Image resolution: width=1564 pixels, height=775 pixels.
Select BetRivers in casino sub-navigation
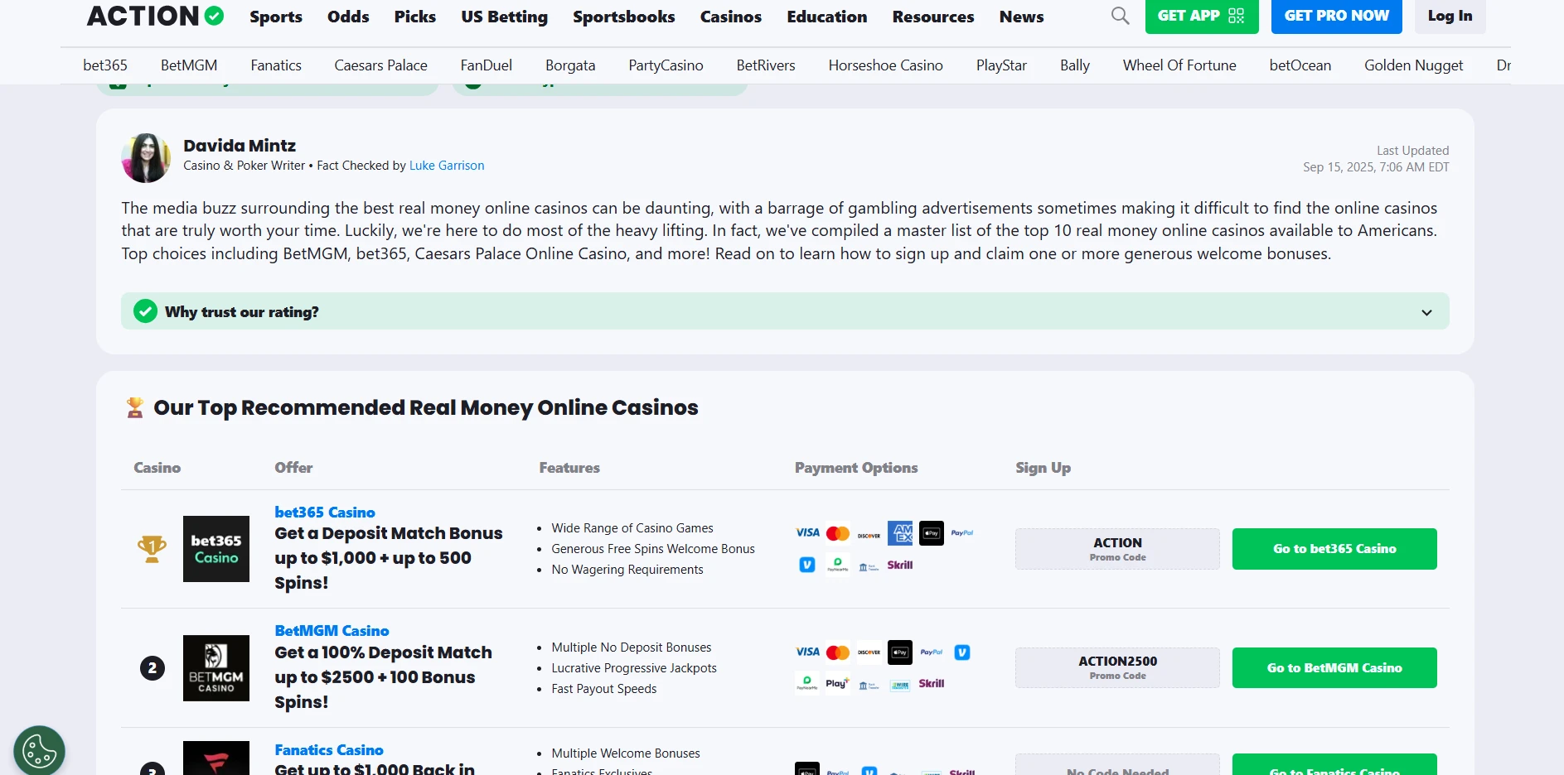point(766,65)
